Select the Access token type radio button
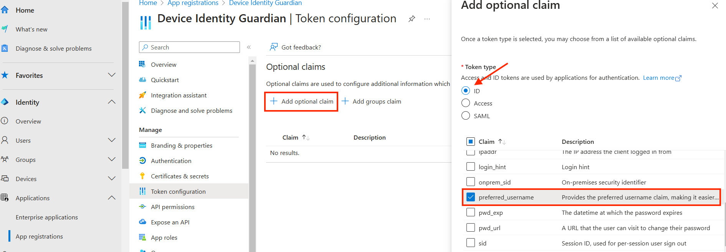This screenshot has width=726, height=252. coord(466,103)
